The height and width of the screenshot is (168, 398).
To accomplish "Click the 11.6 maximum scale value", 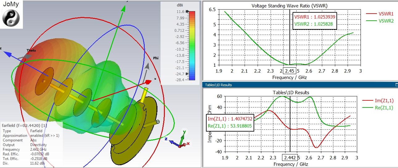I will tap(180, 11).
